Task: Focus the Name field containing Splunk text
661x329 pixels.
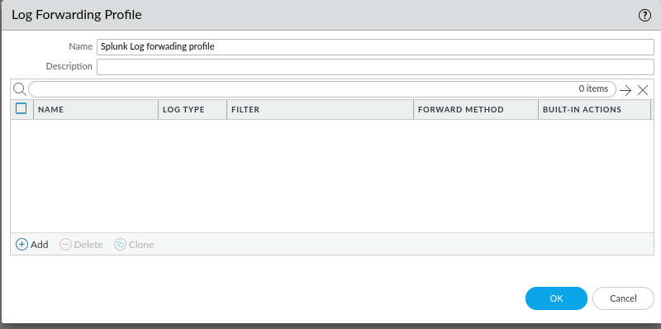Action: (375, 47)
